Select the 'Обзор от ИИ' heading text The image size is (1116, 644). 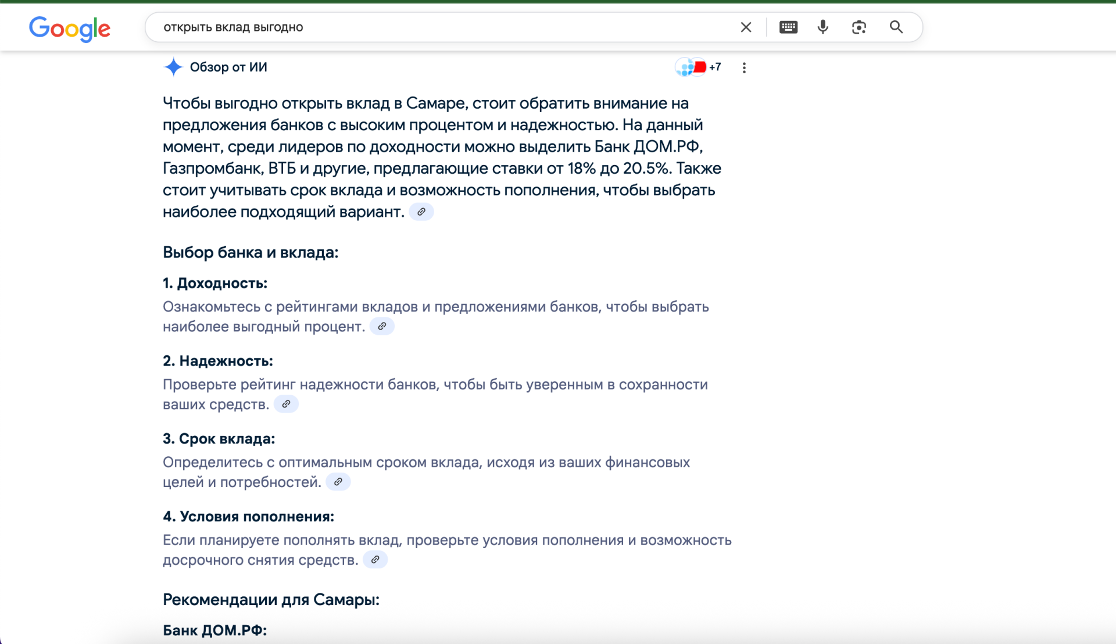(228, 67)
